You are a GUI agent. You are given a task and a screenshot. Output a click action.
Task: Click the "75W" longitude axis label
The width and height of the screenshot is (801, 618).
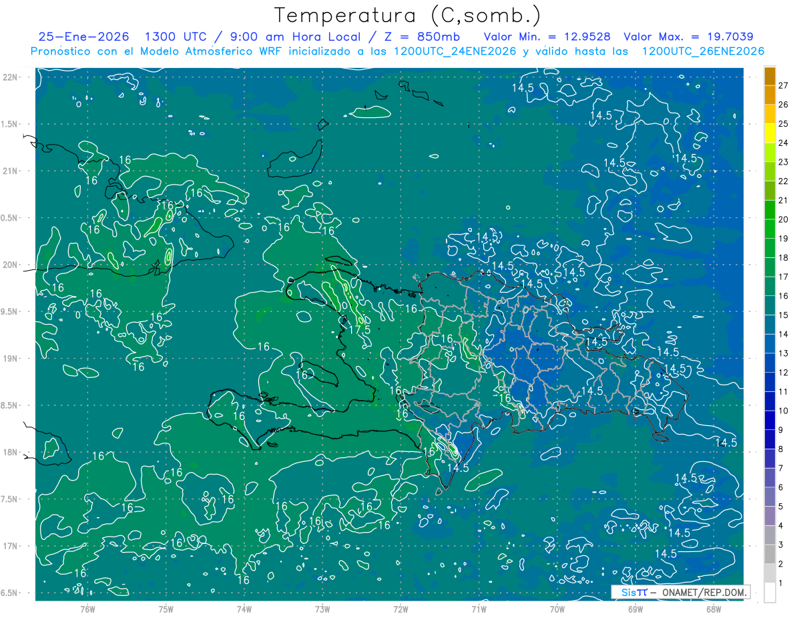pyautogui.click(x=166, y=609)
